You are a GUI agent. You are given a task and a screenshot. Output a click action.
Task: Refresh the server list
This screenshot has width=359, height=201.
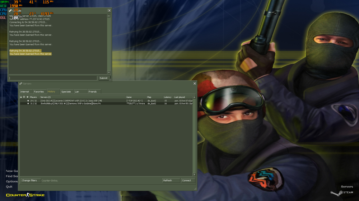click(171, 181)
